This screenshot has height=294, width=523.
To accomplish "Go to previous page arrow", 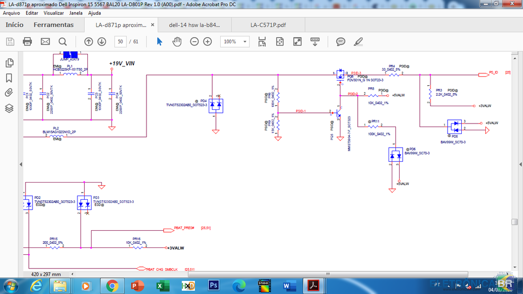I will coord(88,42).
